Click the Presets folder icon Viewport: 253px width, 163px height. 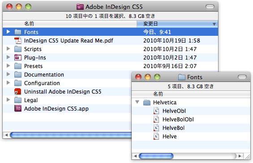pos(18,66)
